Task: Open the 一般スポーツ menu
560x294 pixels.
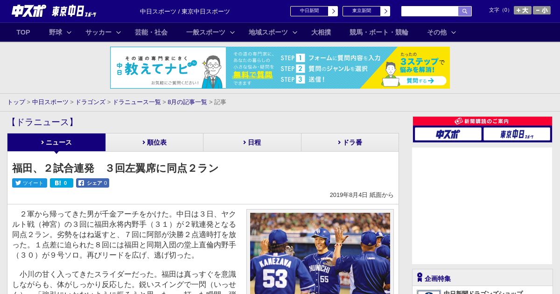Action: [206, 32]
